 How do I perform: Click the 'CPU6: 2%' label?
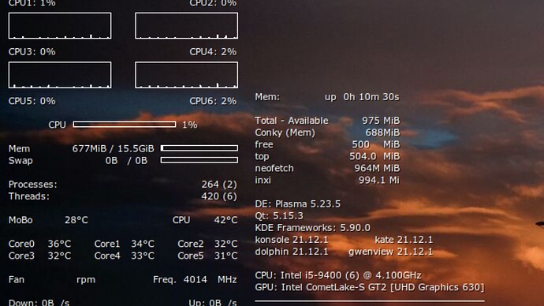(213, 101)
